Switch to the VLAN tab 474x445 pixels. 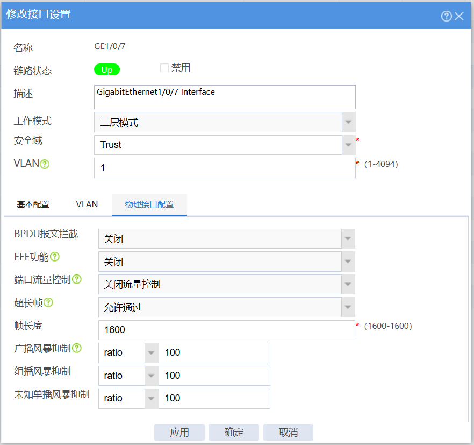[x=87, y=204]
